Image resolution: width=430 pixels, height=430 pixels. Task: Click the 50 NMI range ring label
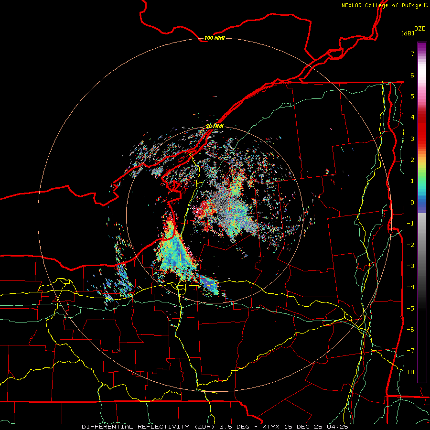pyautogui.click(x=215, y=126)
